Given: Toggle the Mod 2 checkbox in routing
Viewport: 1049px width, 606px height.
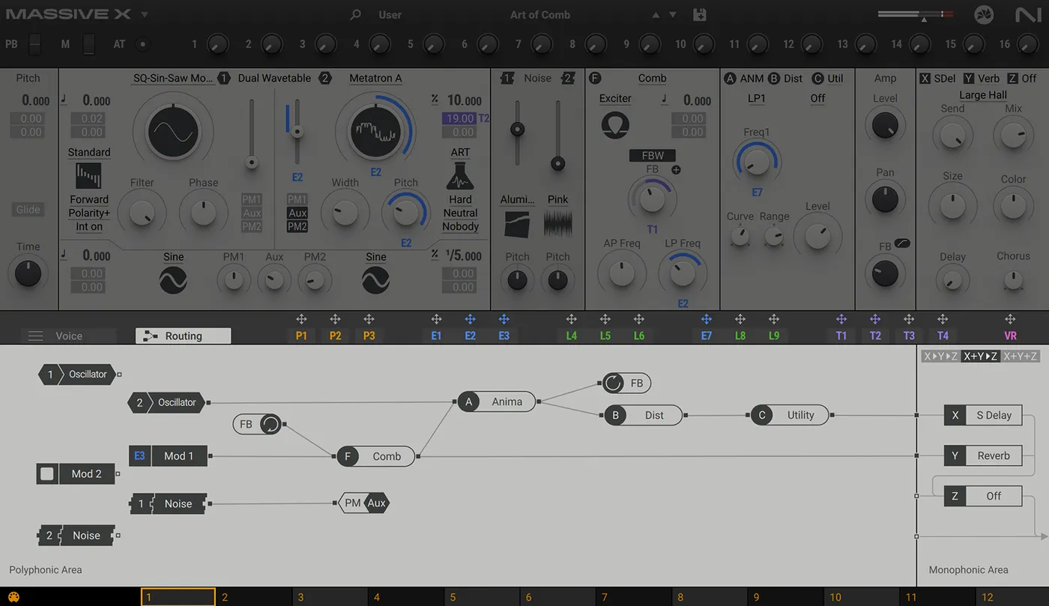Looking at the screenshot, I should [47, 474].
